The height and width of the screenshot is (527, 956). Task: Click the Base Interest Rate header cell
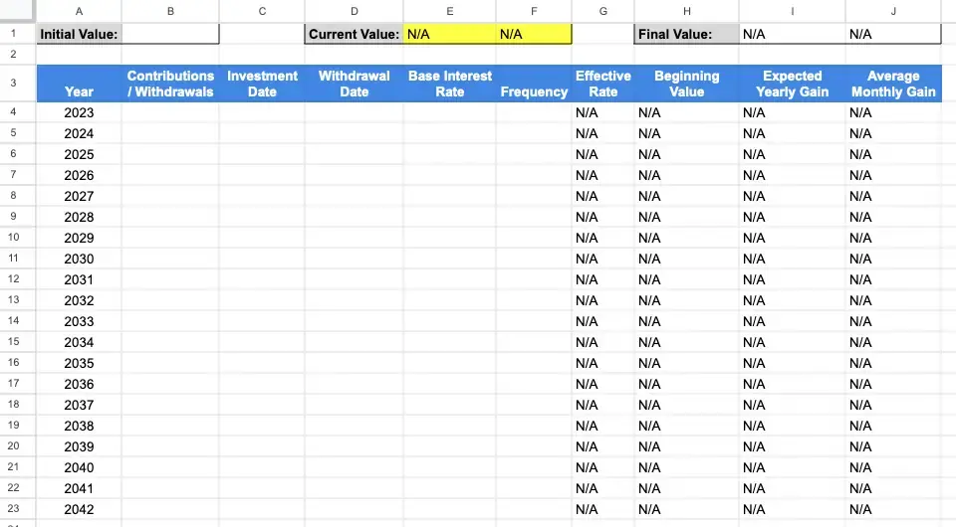449,84
